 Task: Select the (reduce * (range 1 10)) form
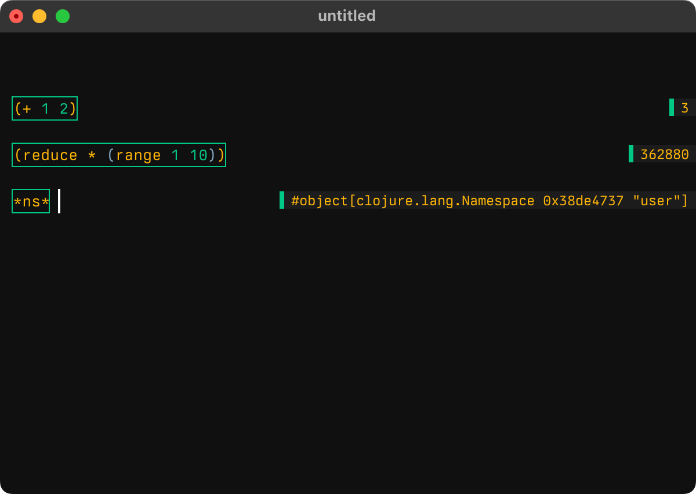[119, 155]
